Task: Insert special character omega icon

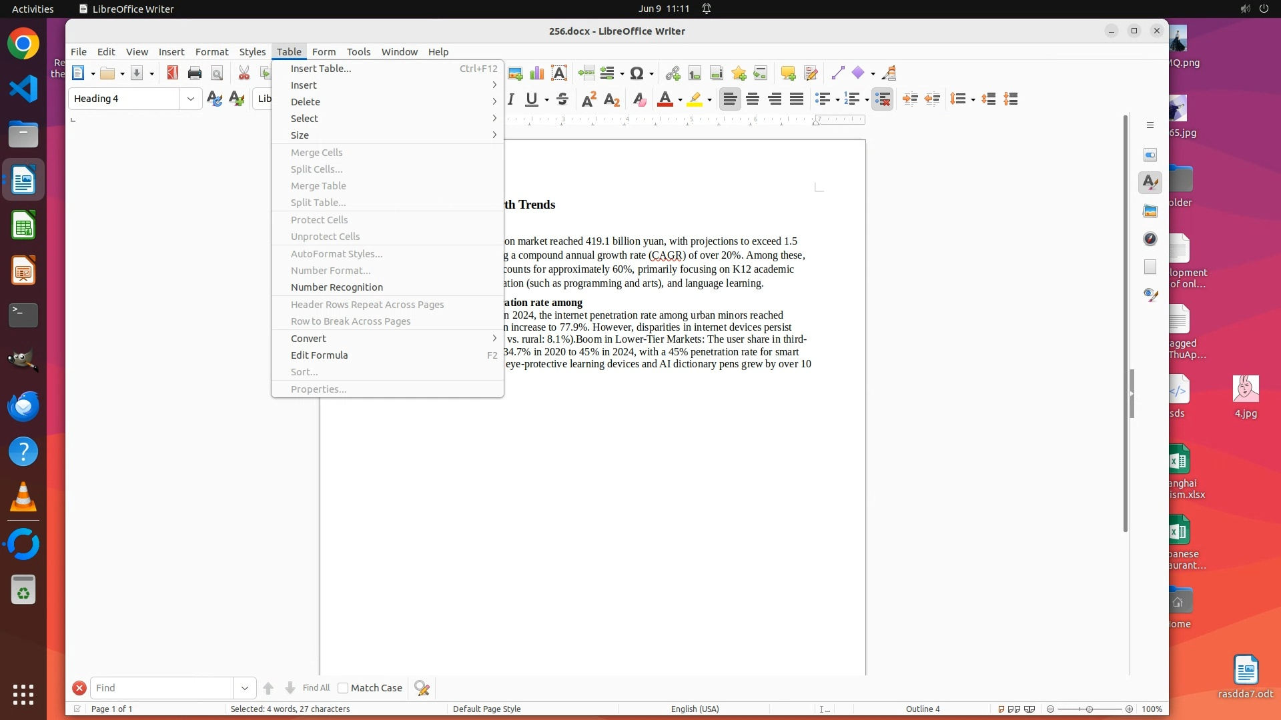Action: 636,73
